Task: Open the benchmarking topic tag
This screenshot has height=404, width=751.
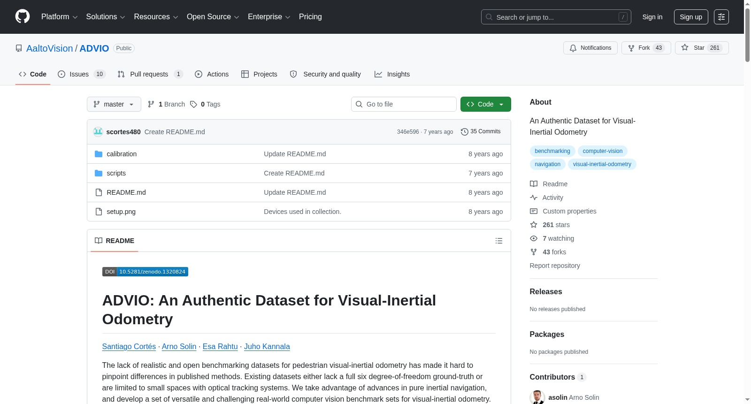Action: pyautogui.click(x=552, y=151)
